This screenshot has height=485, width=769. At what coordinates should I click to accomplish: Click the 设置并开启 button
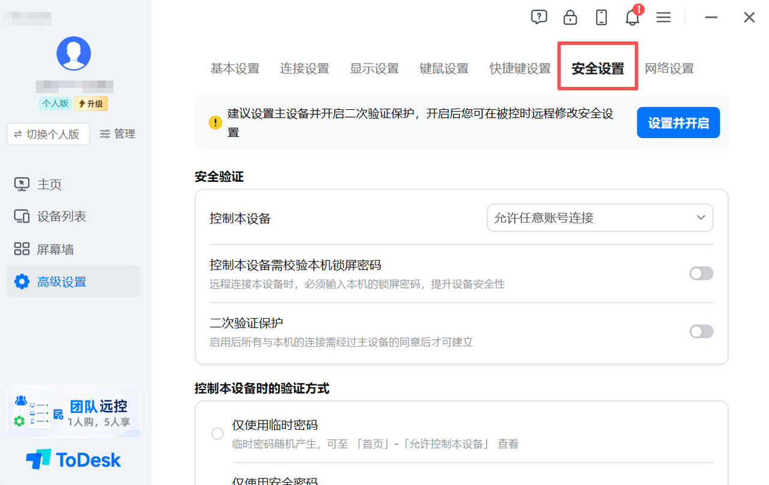[678, 123]
